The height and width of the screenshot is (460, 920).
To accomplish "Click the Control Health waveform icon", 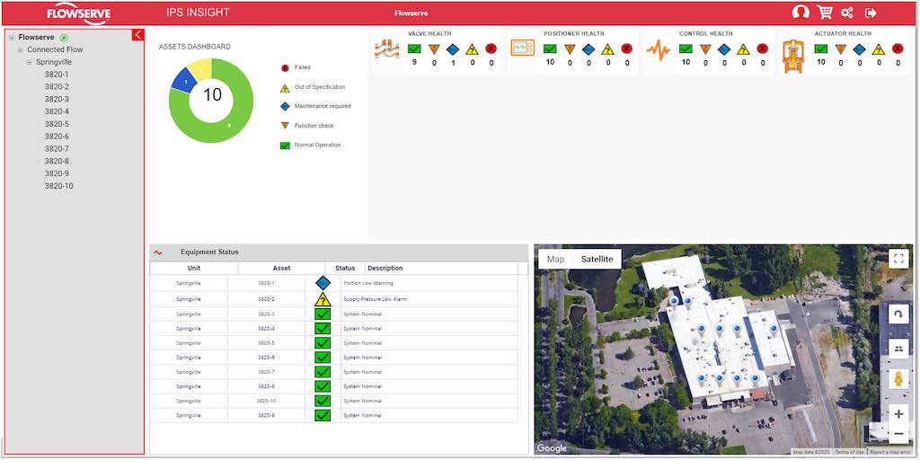I will pos(658,50).
